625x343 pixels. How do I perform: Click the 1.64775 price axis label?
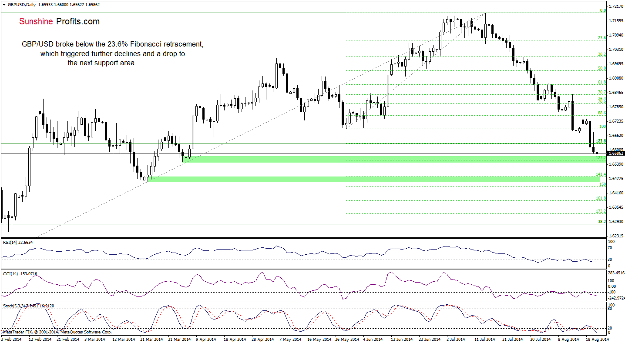coord(617,179)
